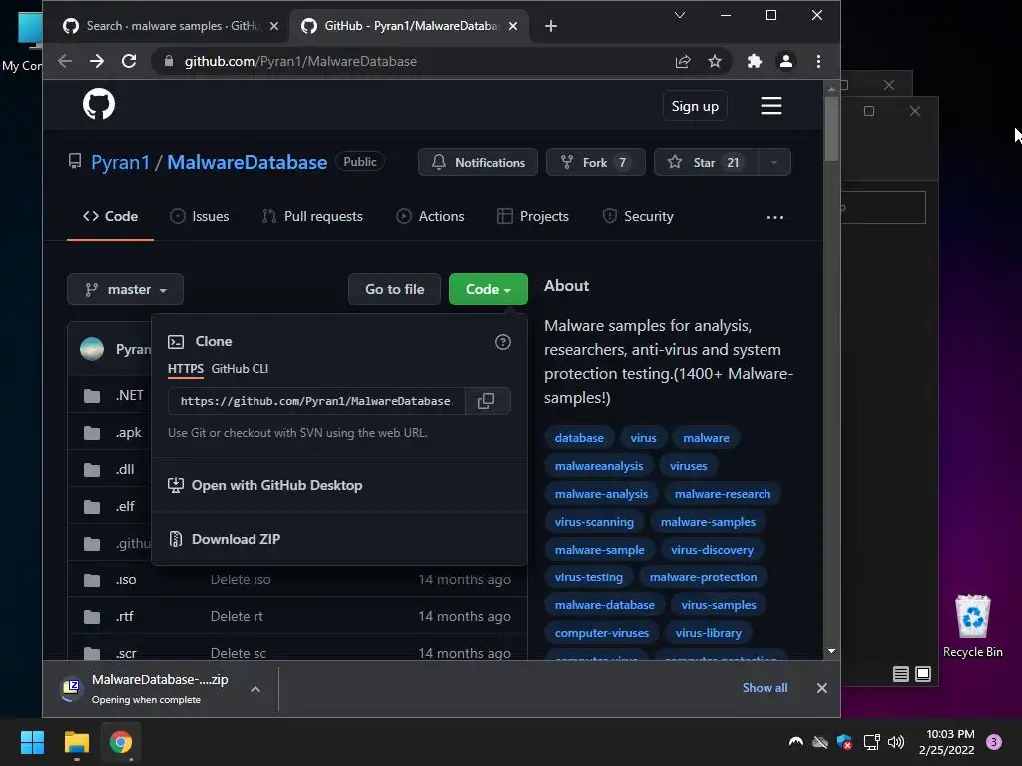Open the Star list dropdown arrow

tap(774, 163)
